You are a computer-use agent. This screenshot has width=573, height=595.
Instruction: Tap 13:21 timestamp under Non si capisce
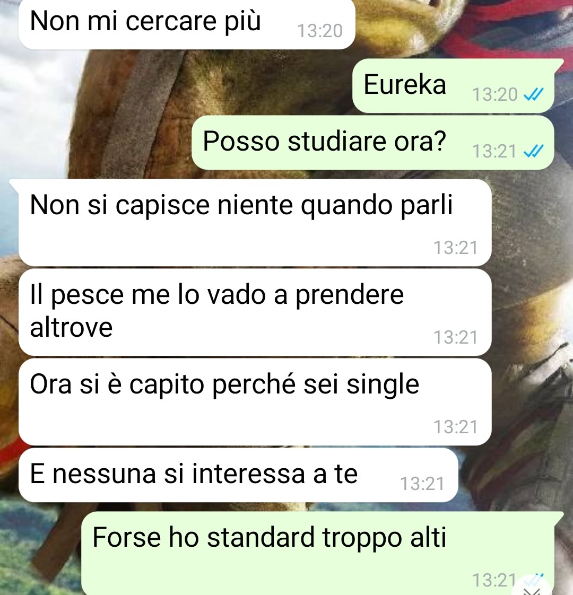(x=456, y=248)
